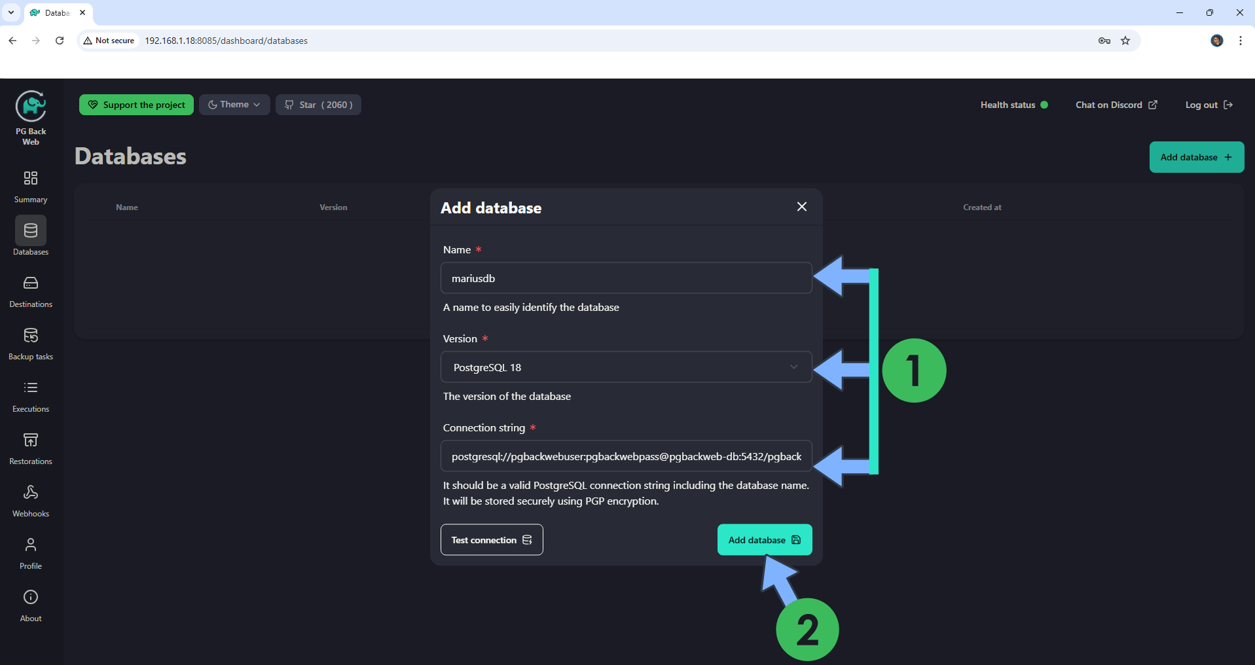Click the About info icon

pos(31,598)
